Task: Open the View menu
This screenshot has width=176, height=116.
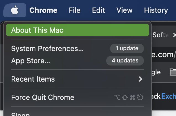Action: [x=124, y=10]
